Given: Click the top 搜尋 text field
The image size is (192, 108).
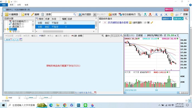Looking at the screenshot, I should click(x=62, y=14).
